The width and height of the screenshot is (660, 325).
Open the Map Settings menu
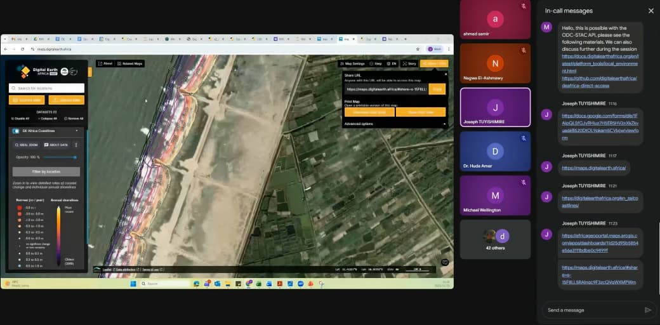click(352, 63)
